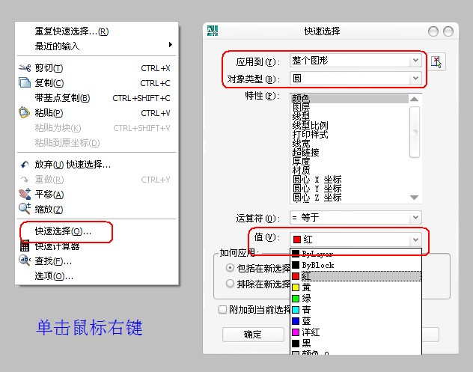Click the properties list scrollbar thumb
Image resolution: width=473 pixels, height=372 pixels.
415,132
